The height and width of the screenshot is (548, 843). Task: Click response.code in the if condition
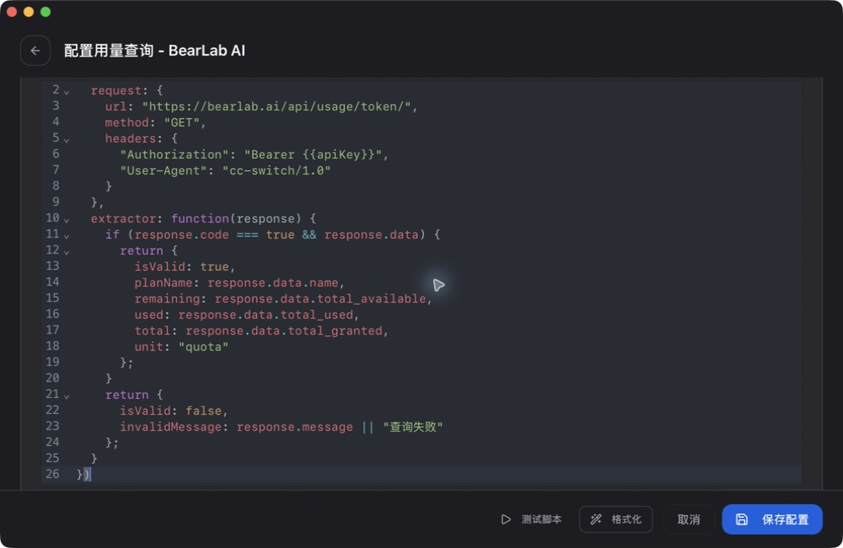[182, 234]
